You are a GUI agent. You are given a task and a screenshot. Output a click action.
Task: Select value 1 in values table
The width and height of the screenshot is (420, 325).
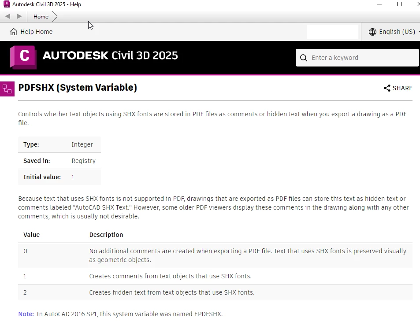coord(25,276)
